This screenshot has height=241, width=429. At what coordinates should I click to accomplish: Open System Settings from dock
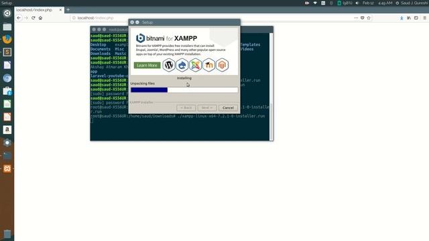7,143
